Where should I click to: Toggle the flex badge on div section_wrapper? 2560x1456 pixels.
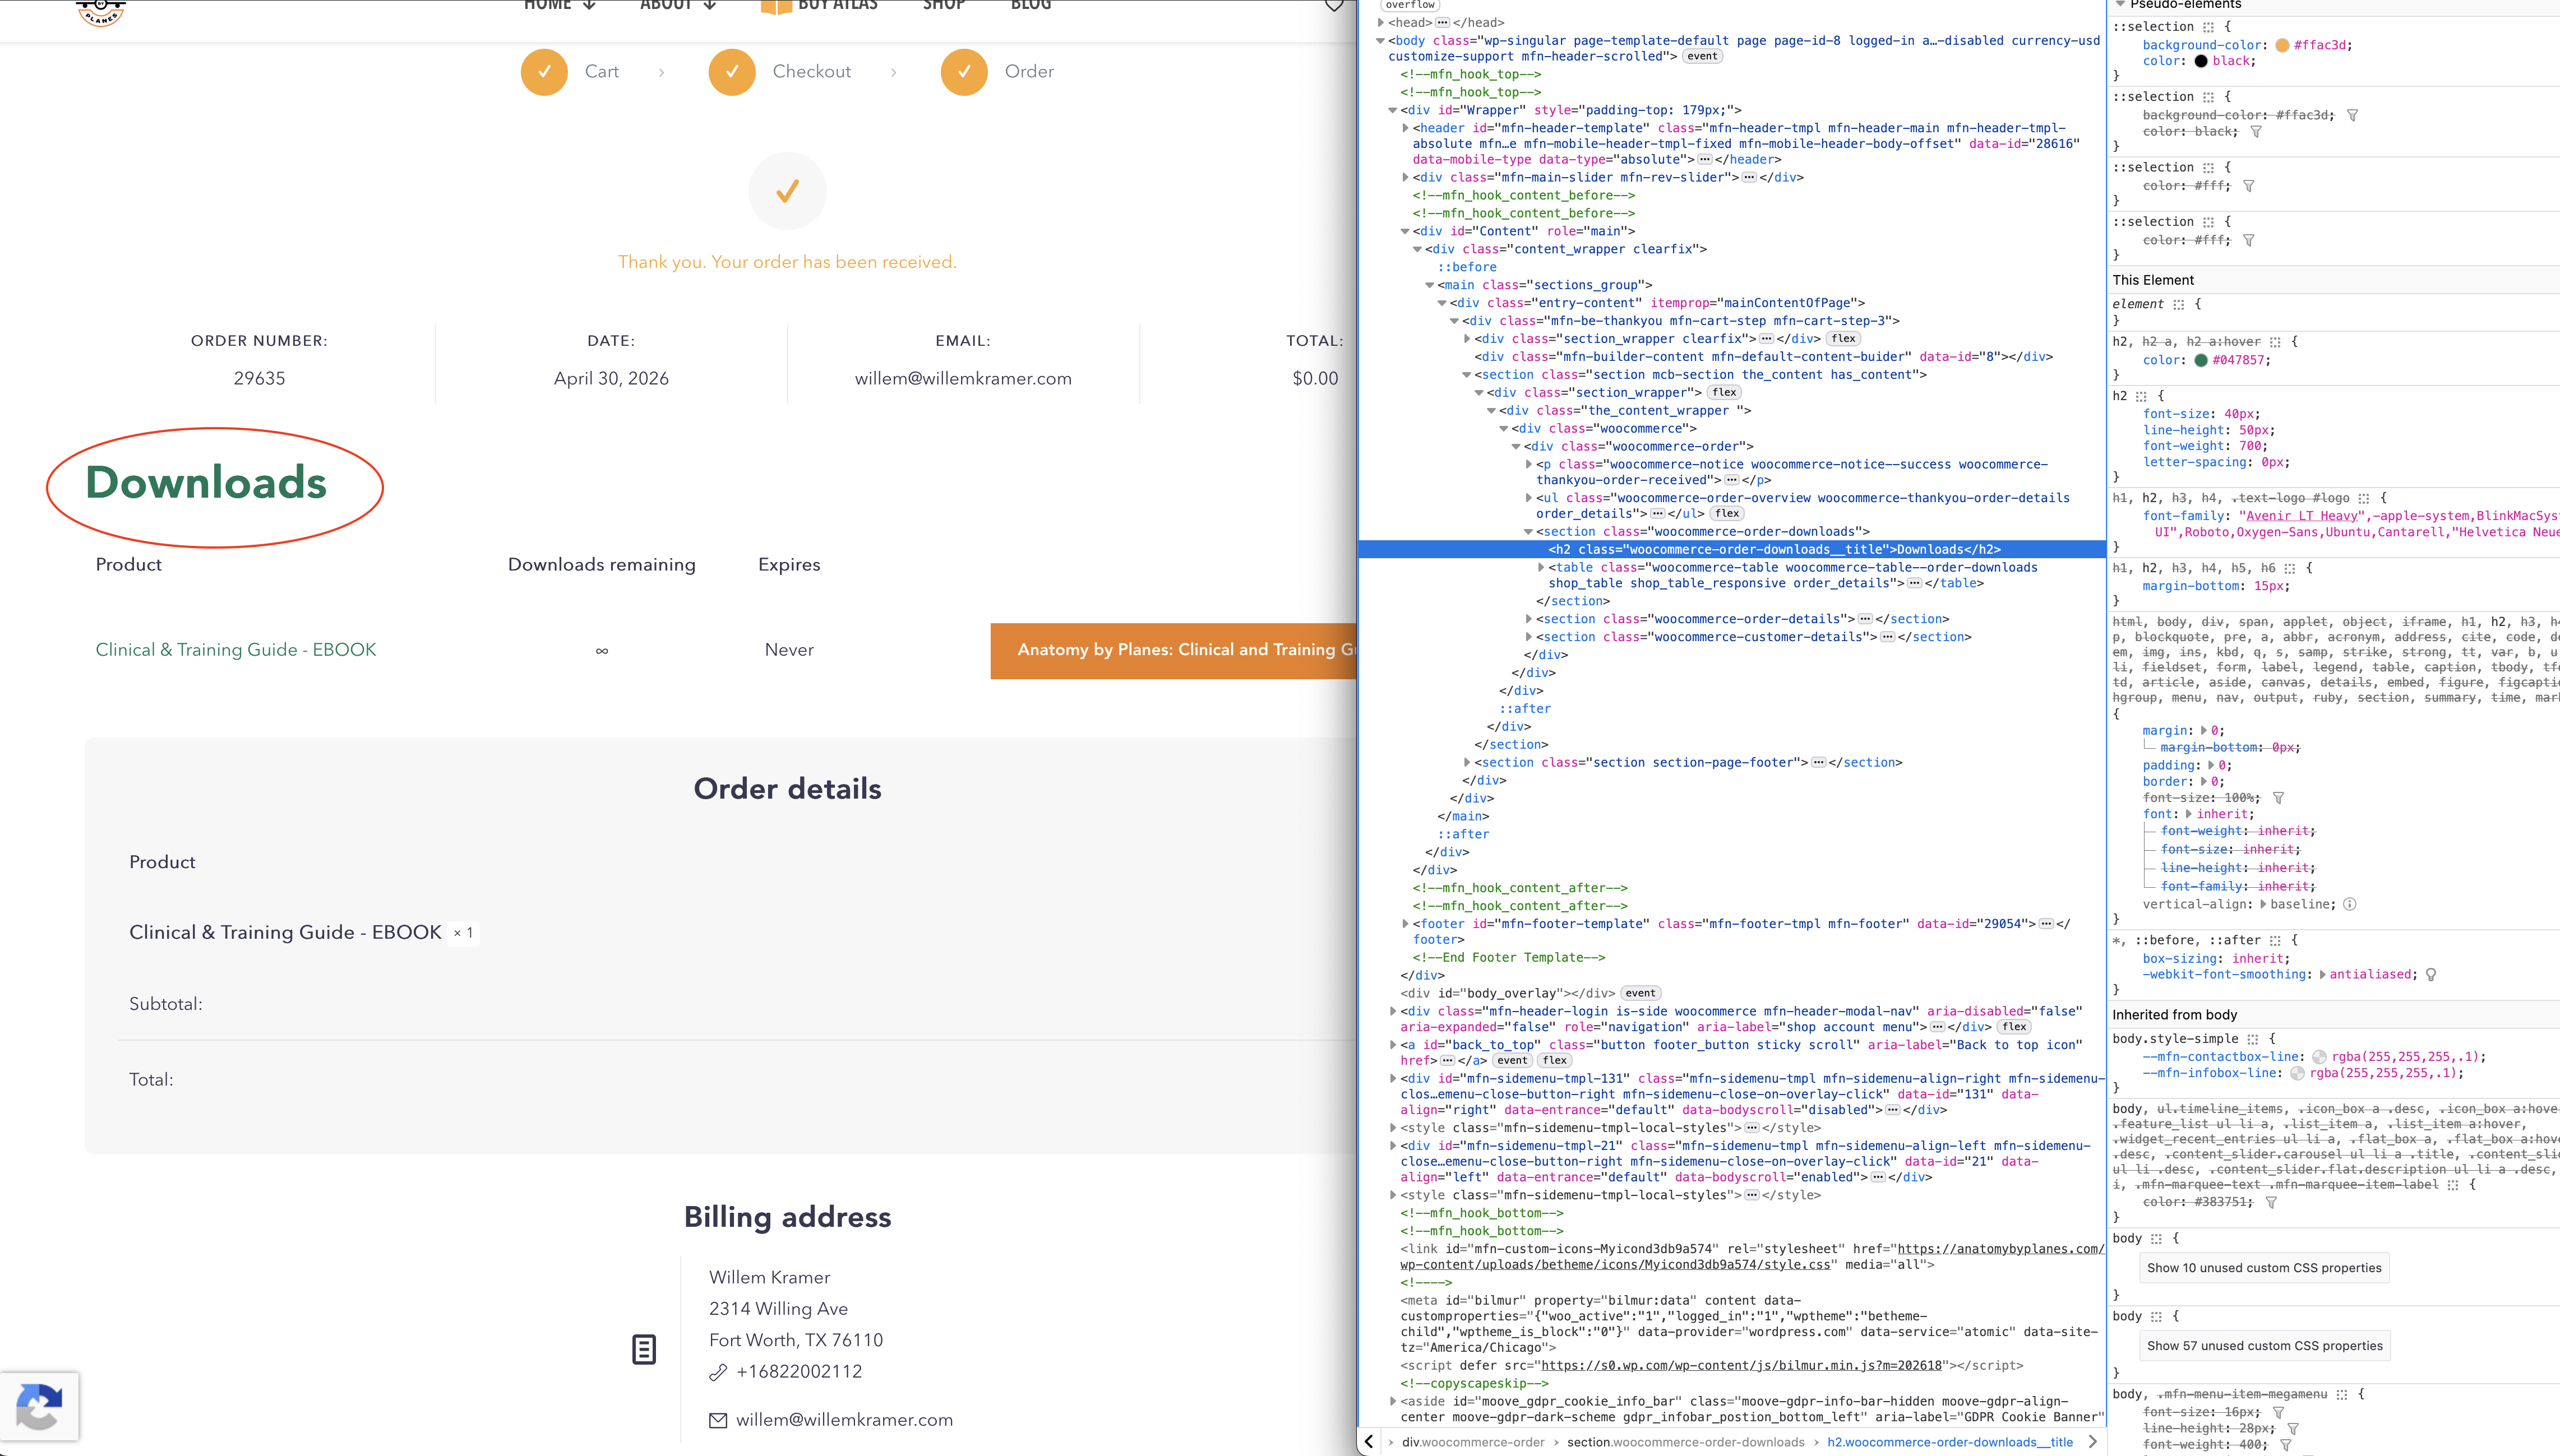(1725, 392)
